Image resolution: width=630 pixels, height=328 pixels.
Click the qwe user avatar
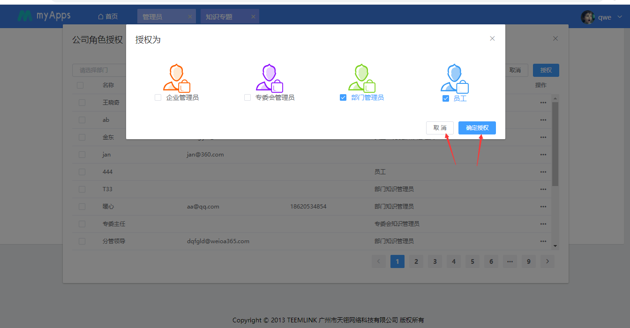[587, 17]
